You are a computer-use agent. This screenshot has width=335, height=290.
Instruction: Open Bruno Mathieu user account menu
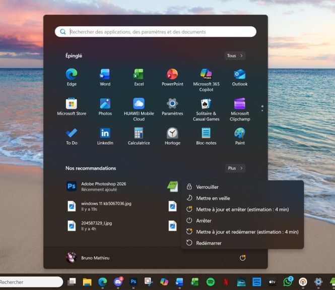coord(88,258)
